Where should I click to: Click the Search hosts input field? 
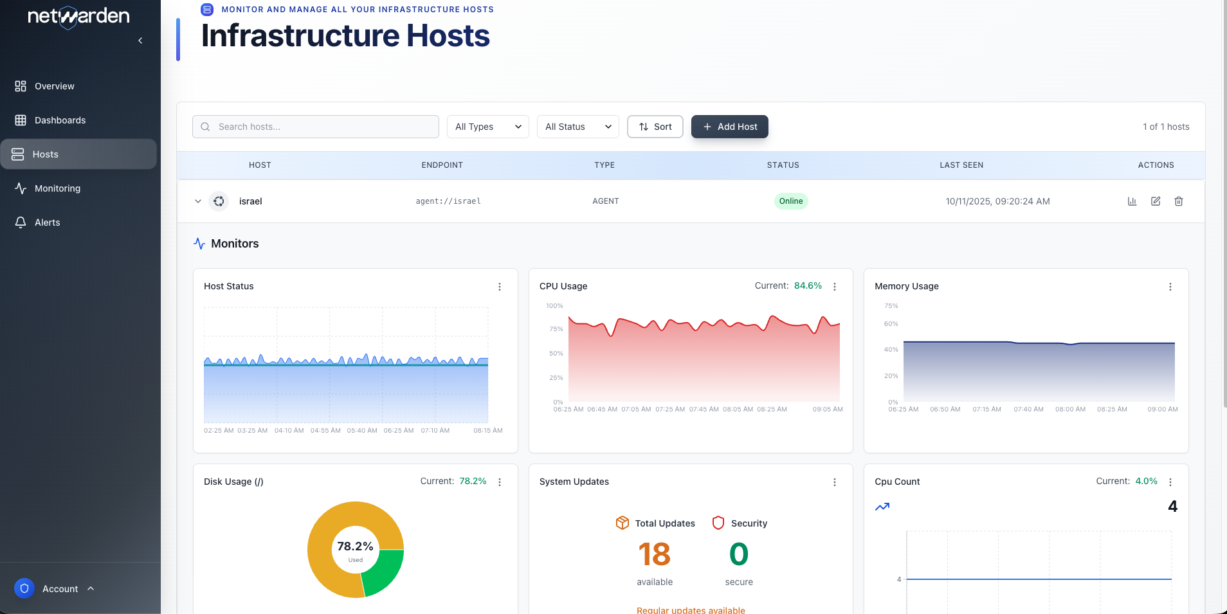[316, 127]
